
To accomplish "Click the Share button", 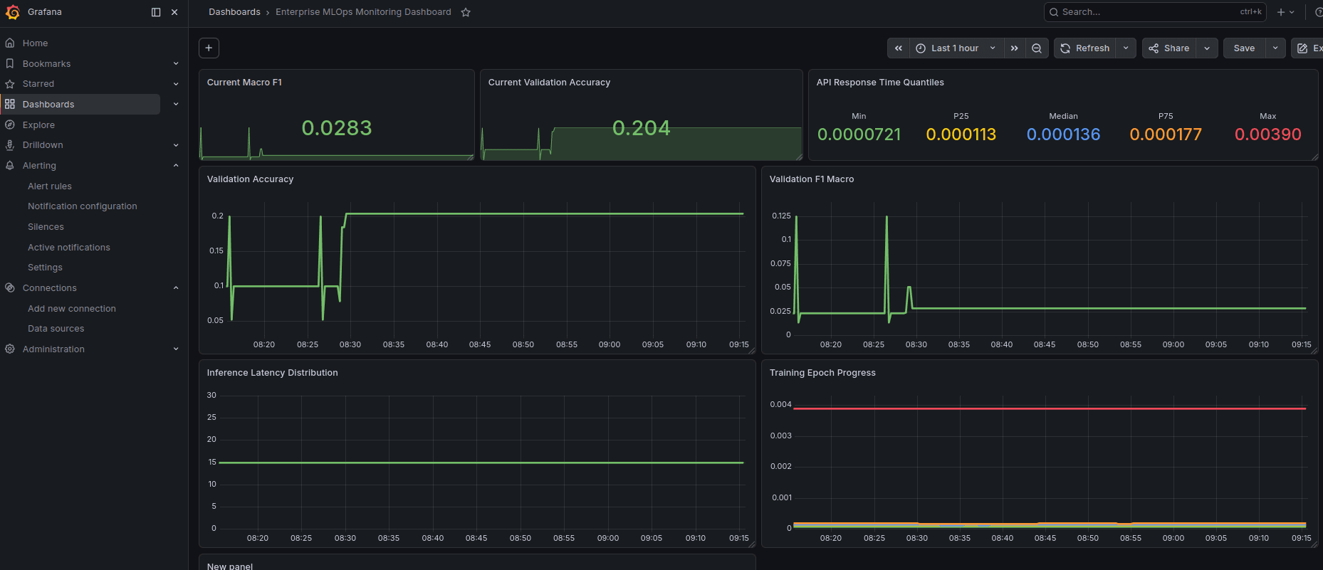I will [1169, 48].
